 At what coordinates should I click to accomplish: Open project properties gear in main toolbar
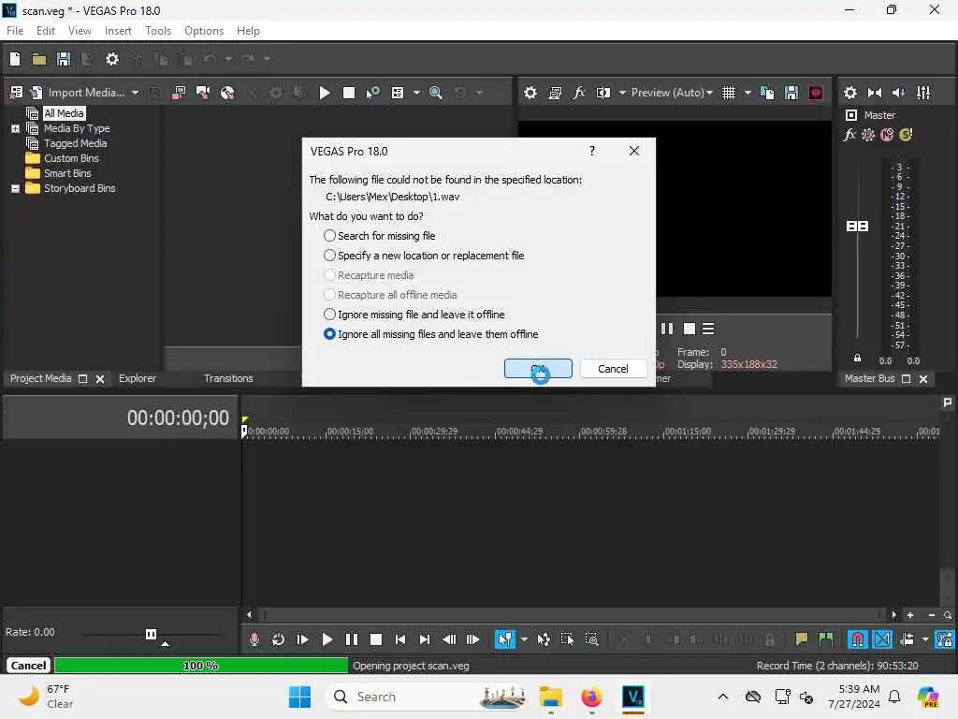(112, 59)
